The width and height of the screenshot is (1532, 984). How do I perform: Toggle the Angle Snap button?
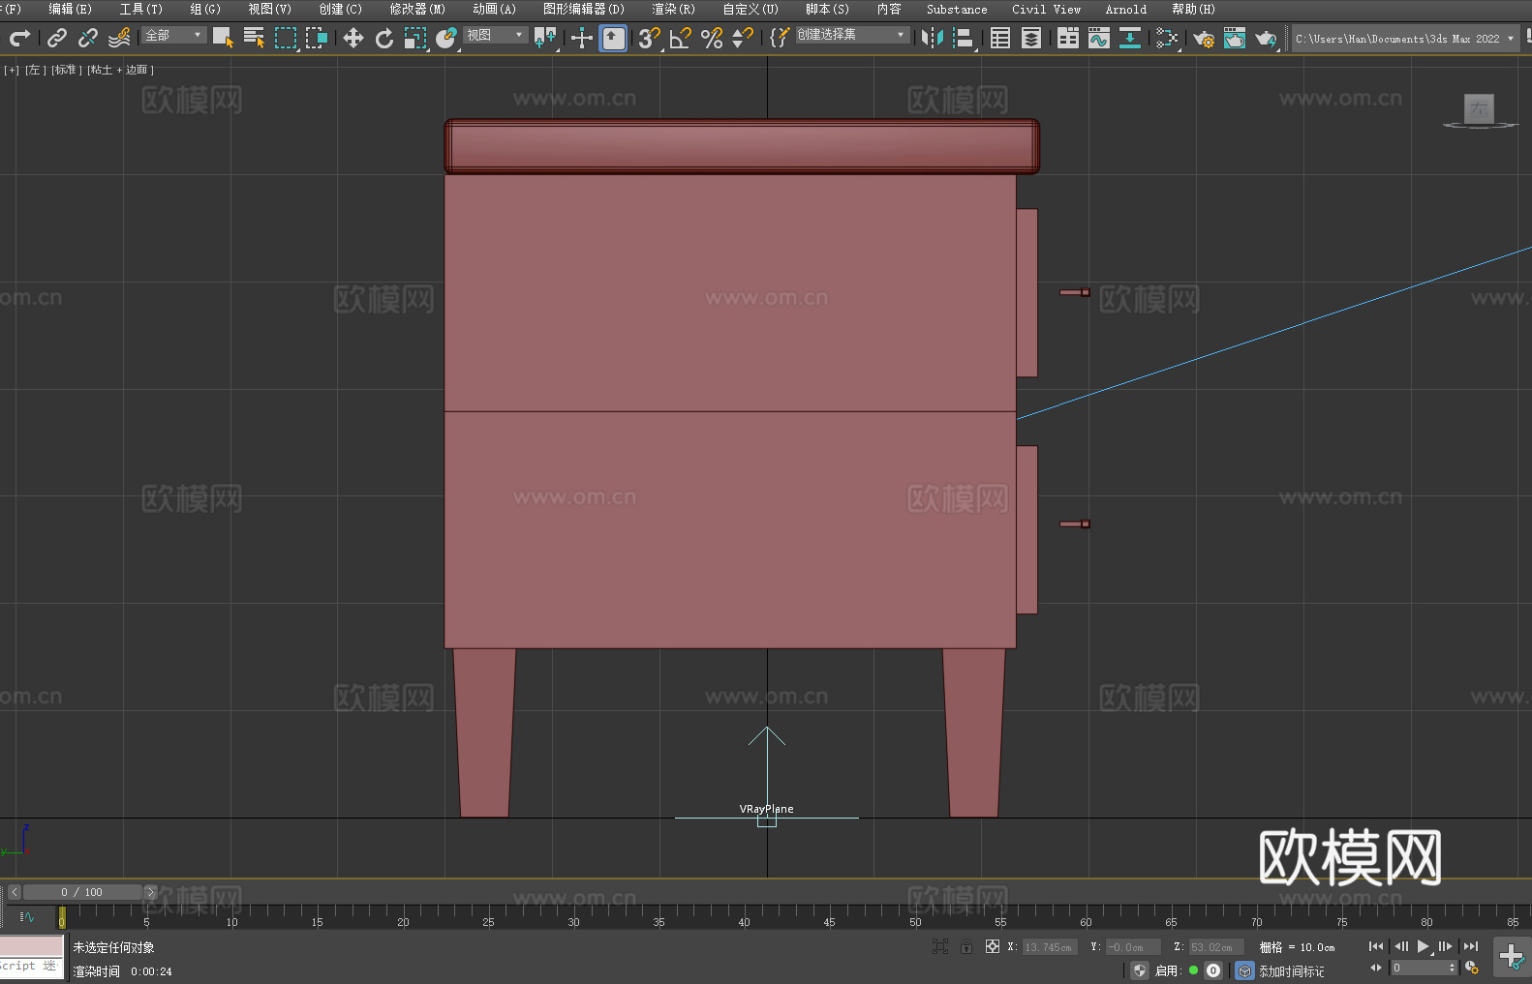click(681, 38)
